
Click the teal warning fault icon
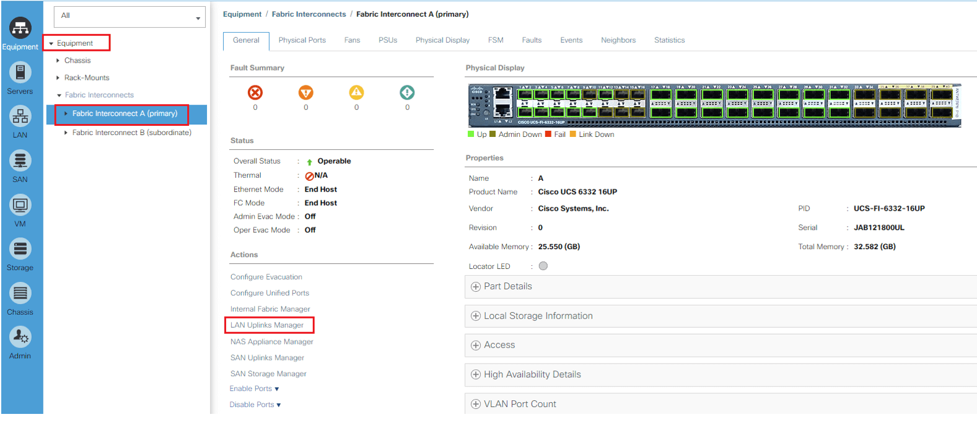pyautogui.click(x=407, y=92)
